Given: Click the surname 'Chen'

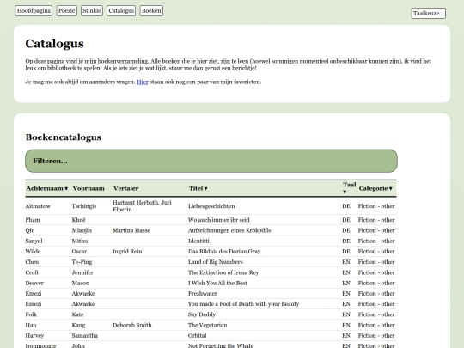Looking at the screenshot, I should [x=32, y=262].
